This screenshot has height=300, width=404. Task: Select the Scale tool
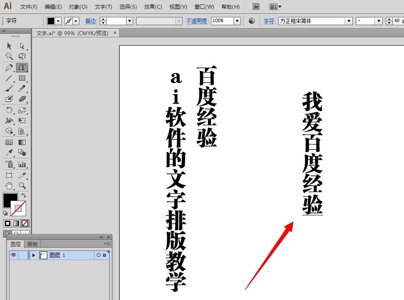pos(22,110)
